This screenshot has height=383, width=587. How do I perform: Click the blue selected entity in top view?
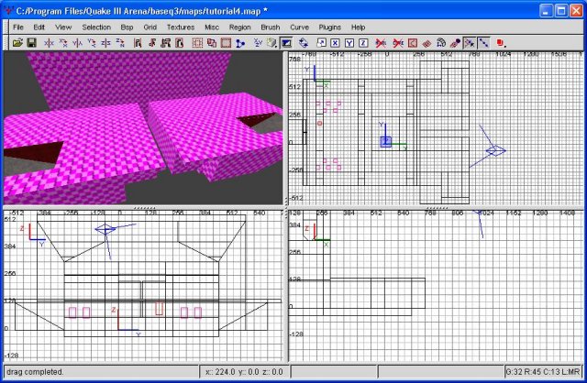click(x=386, y=141)
